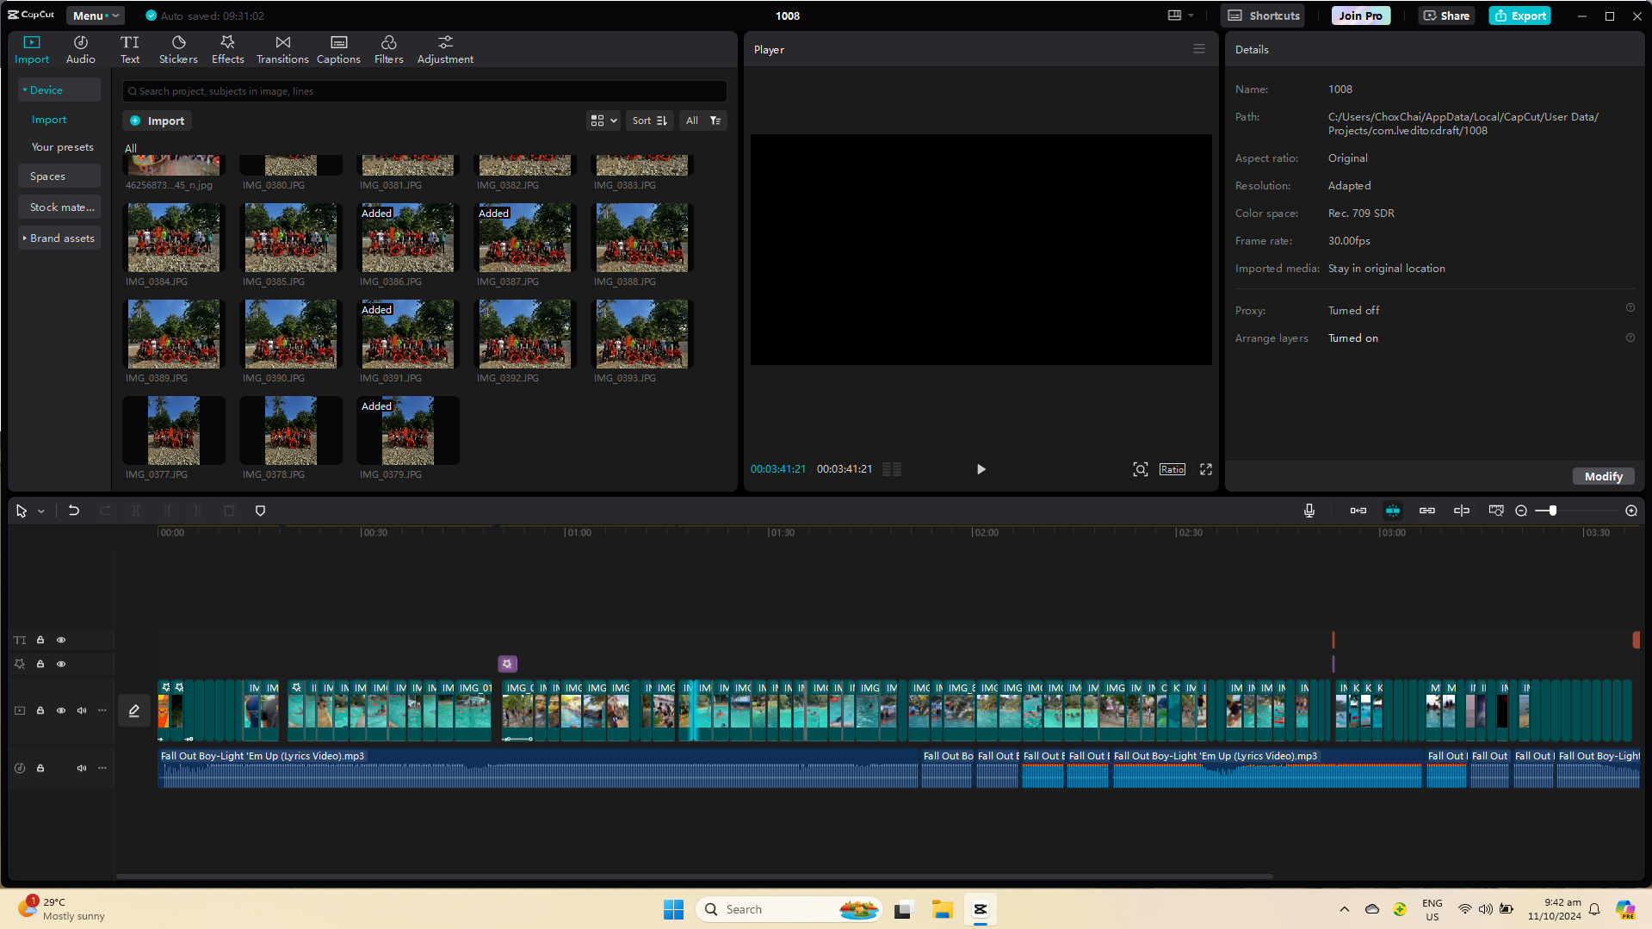Click the record voiceover microphone icon
Viewport: 1652px width, 929px height.
point(1309,511)
